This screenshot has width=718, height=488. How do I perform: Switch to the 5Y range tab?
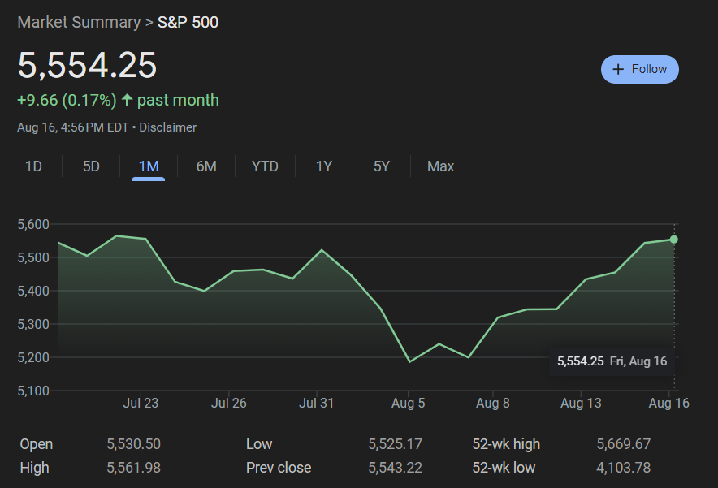pyautogui.click(x=382, y=166)
